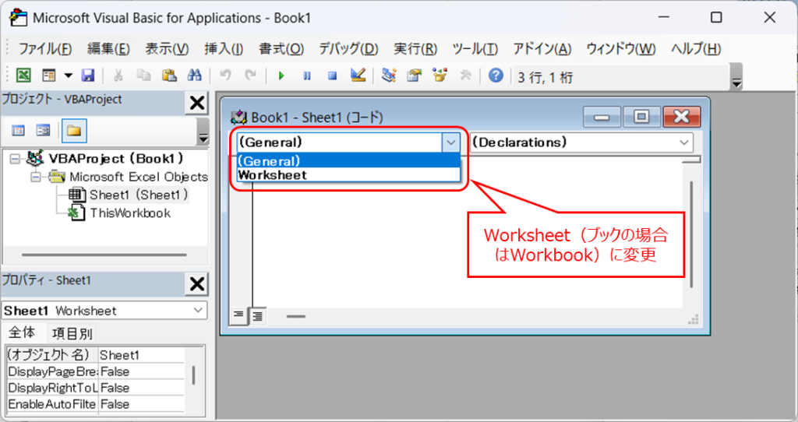Maximize the Book1 - Sheet1 code window

[641, 117]
